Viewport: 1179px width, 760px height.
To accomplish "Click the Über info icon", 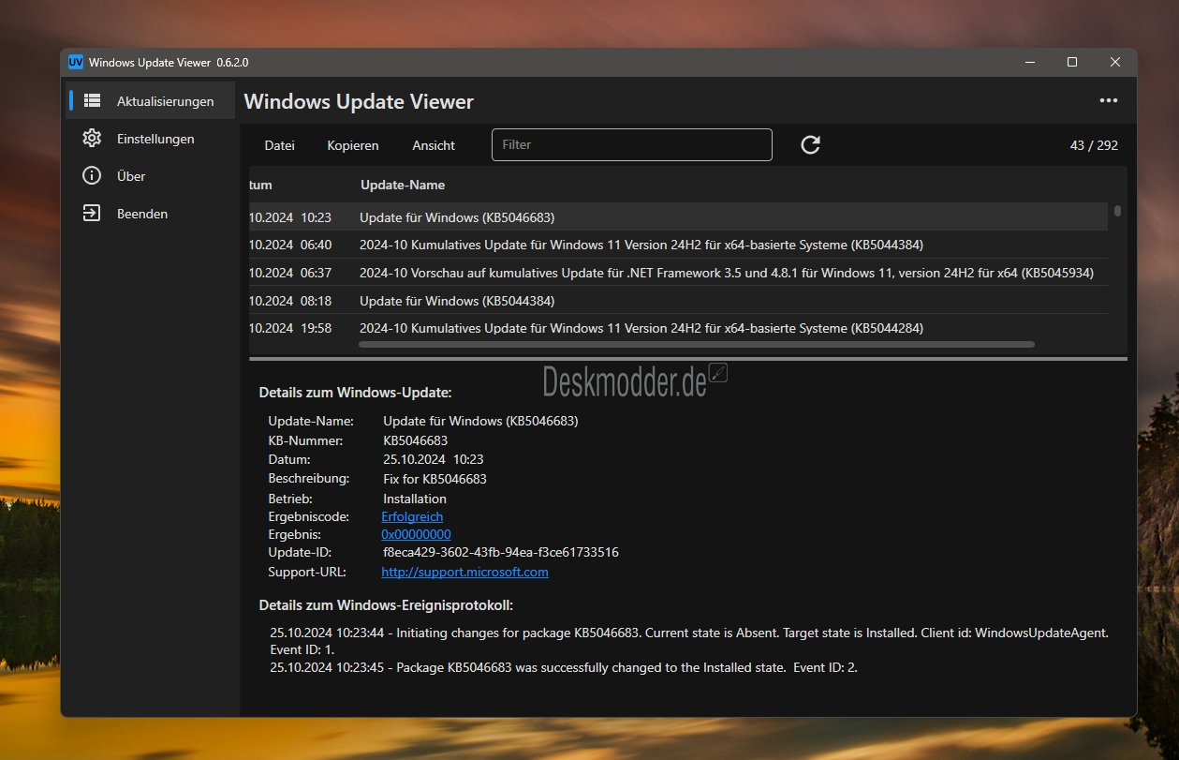I will click(x=92, y=176).
